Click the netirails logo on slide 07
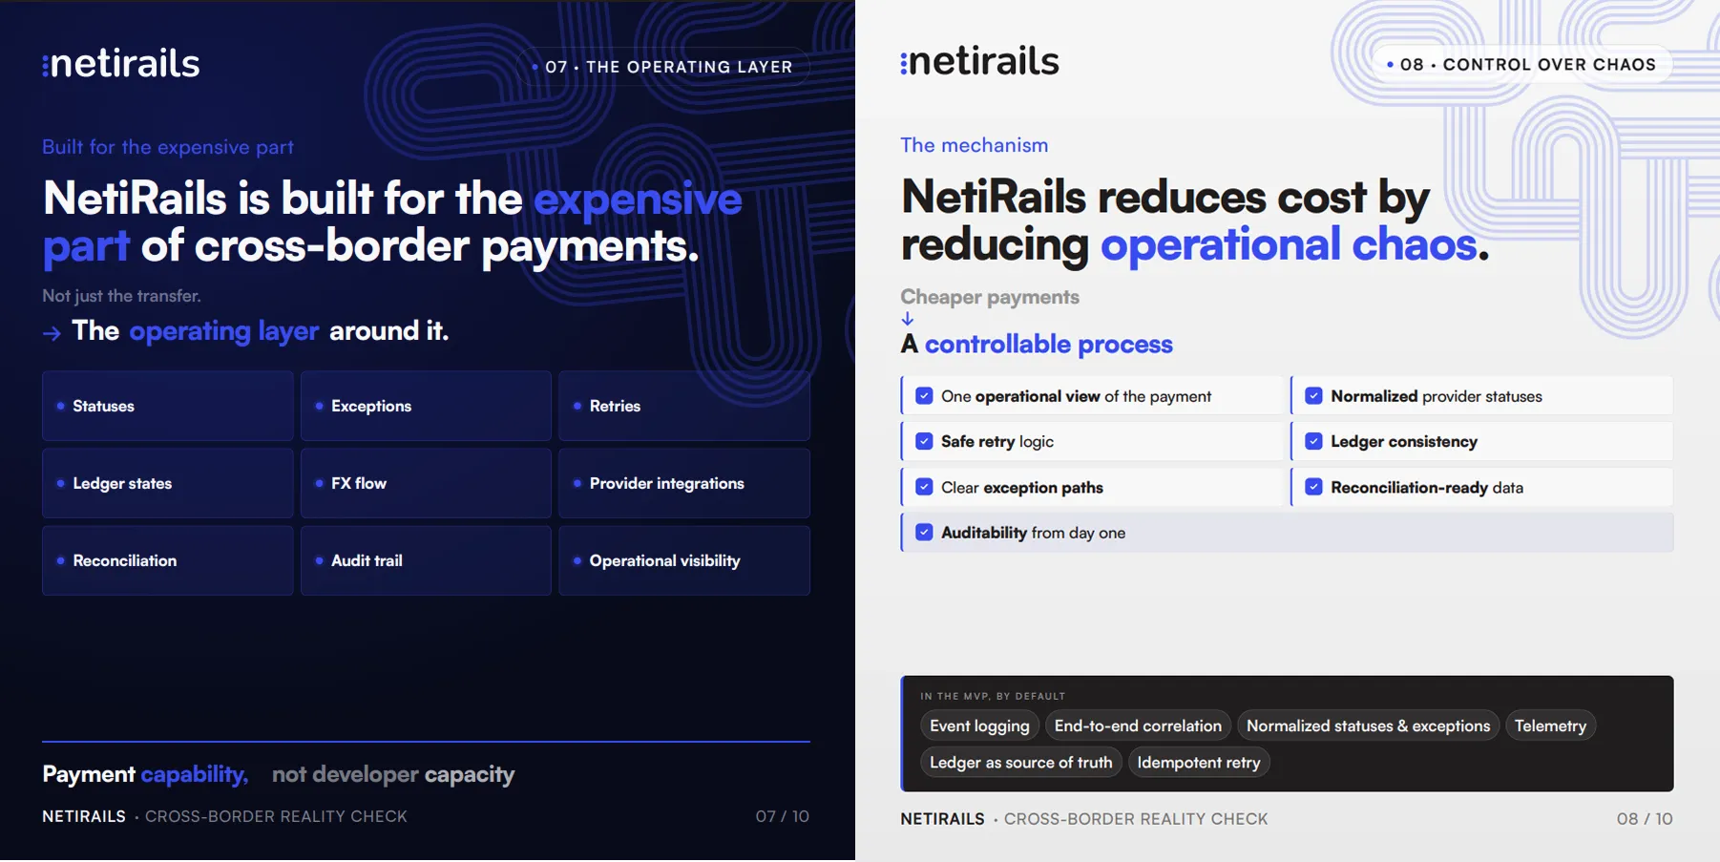This screenshot has height=862, width=1720. tap(121, 64)
